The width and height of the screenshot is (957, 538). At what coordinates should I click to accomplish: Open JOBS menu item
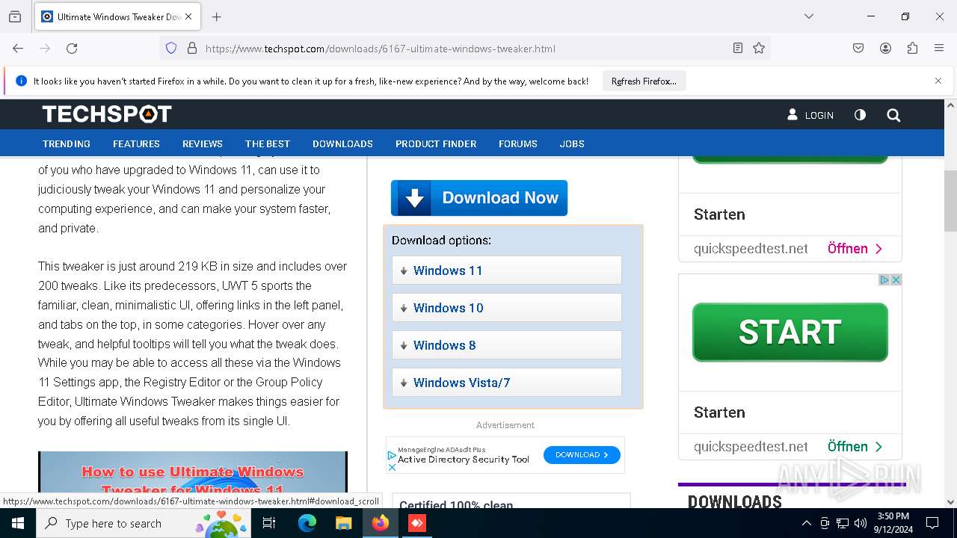pos(572,143)
